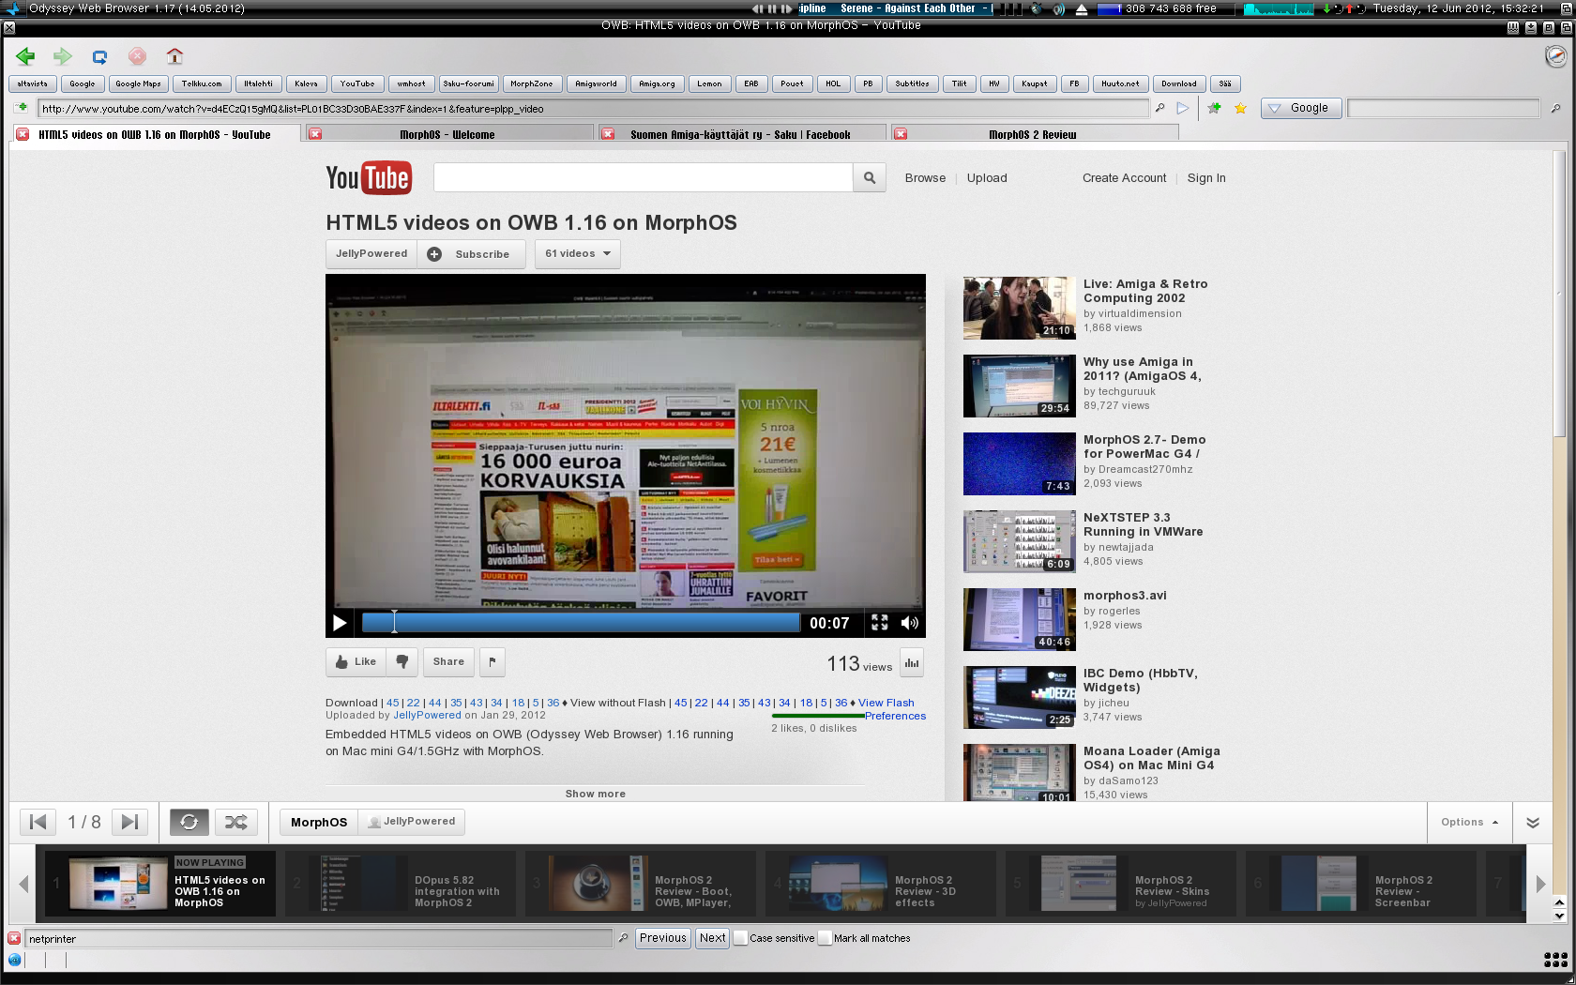Go forward with the green right arrow
The width and height of the screenshot is (1576, 985).
(62, 56)
